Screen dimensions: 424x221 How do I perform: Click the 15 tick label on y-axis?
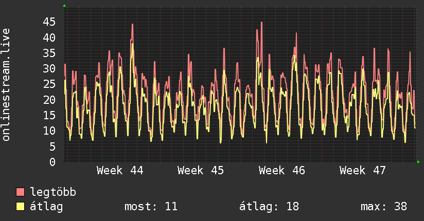pyautogui.click(x=49, y=115)
